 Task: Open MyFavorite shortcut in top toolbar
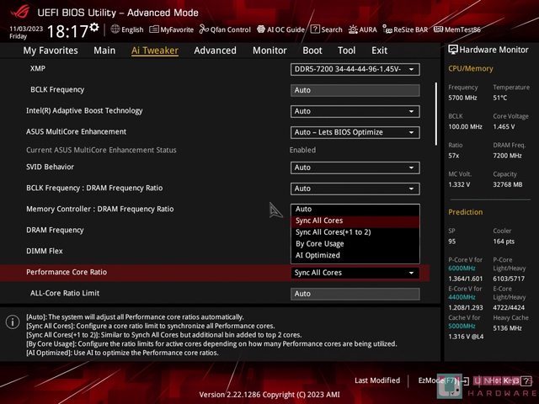(171, 29)
